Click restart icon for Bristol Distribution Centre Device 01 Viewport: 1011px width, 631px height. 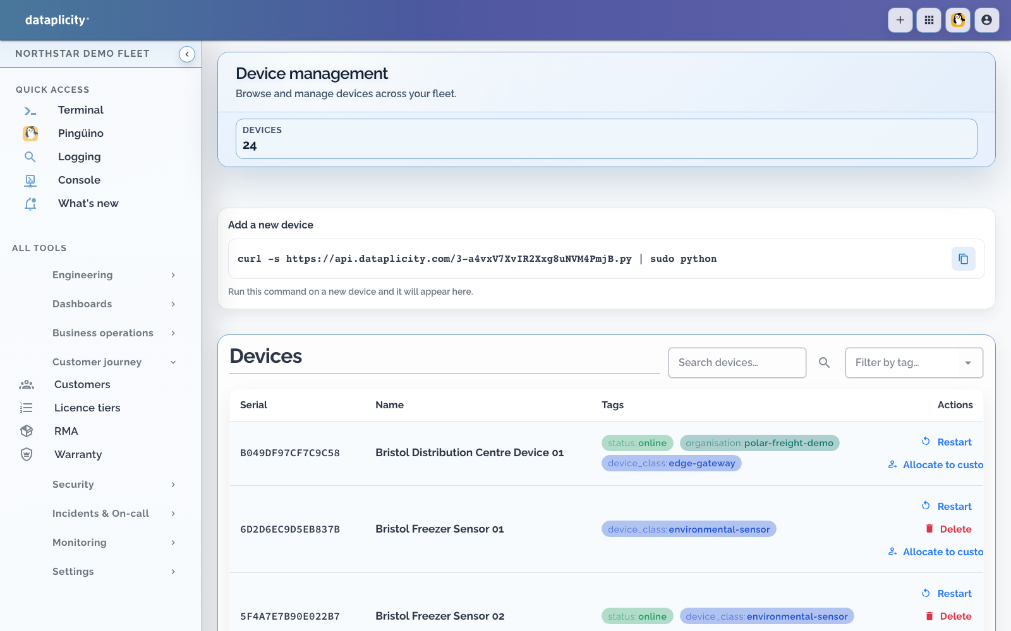[926, 441]
